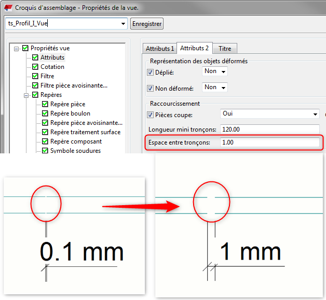Image resolution: width=326 pixels, height=300 pixels.
Task: Toggle the Déplié checkbox
Action: pyautogui.click(x=151, y=73)
